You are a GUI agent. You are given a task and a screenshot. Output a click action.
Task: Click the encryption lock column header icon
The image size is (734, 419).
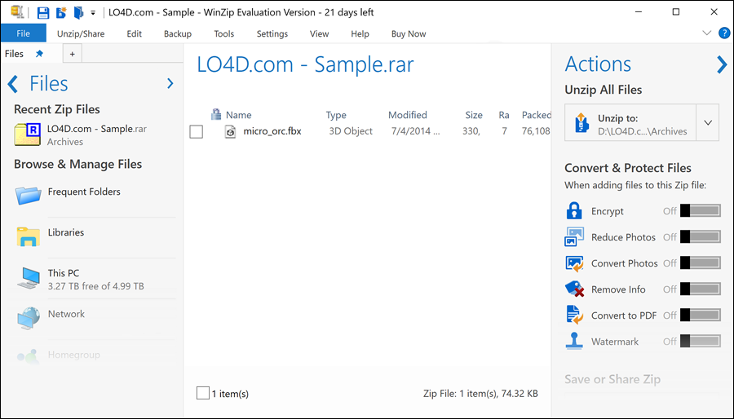pos(216,114)
